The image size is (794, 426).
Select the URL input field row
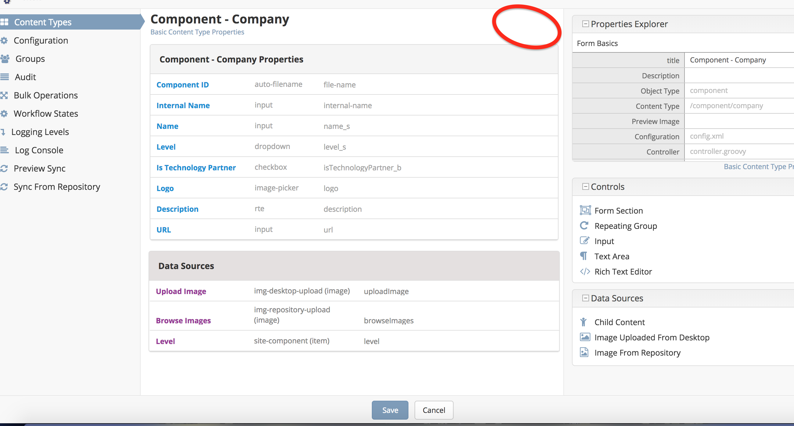354,229
